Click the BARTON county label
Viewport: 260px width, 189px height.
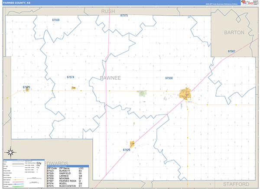tap(234, 33)
